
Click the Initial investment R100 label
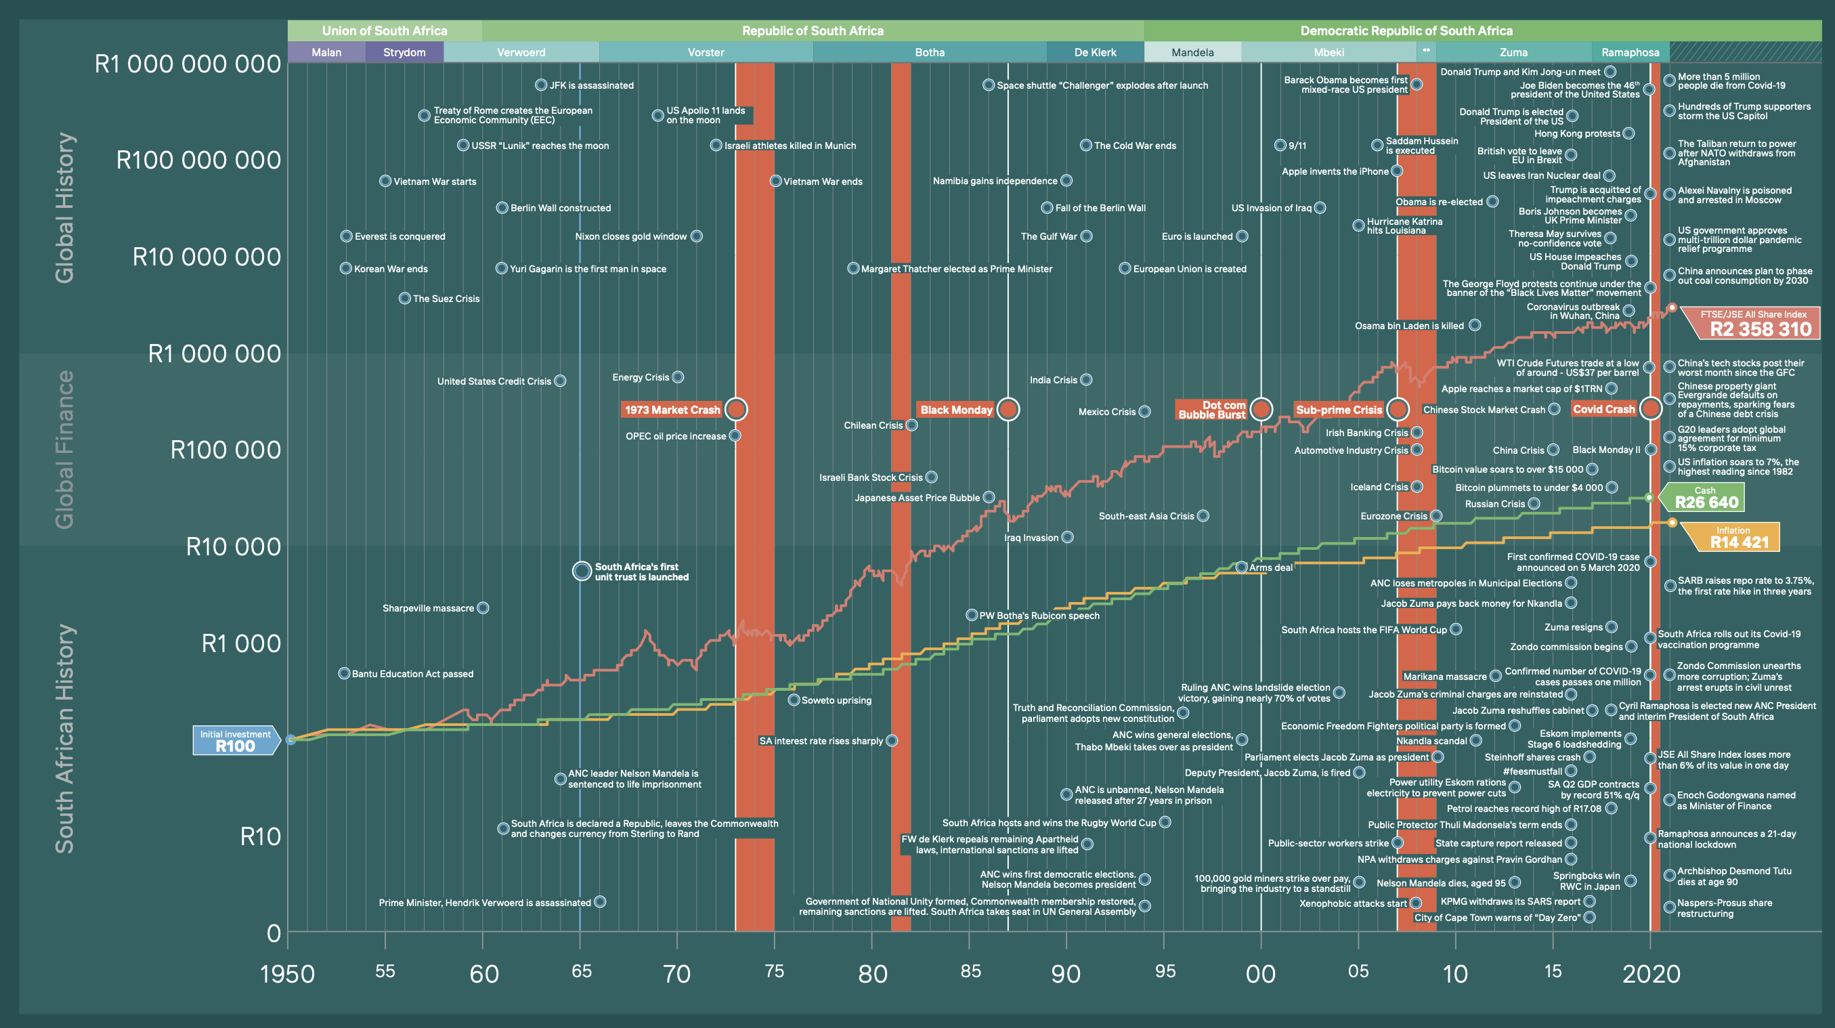click(x=235, y=740)
